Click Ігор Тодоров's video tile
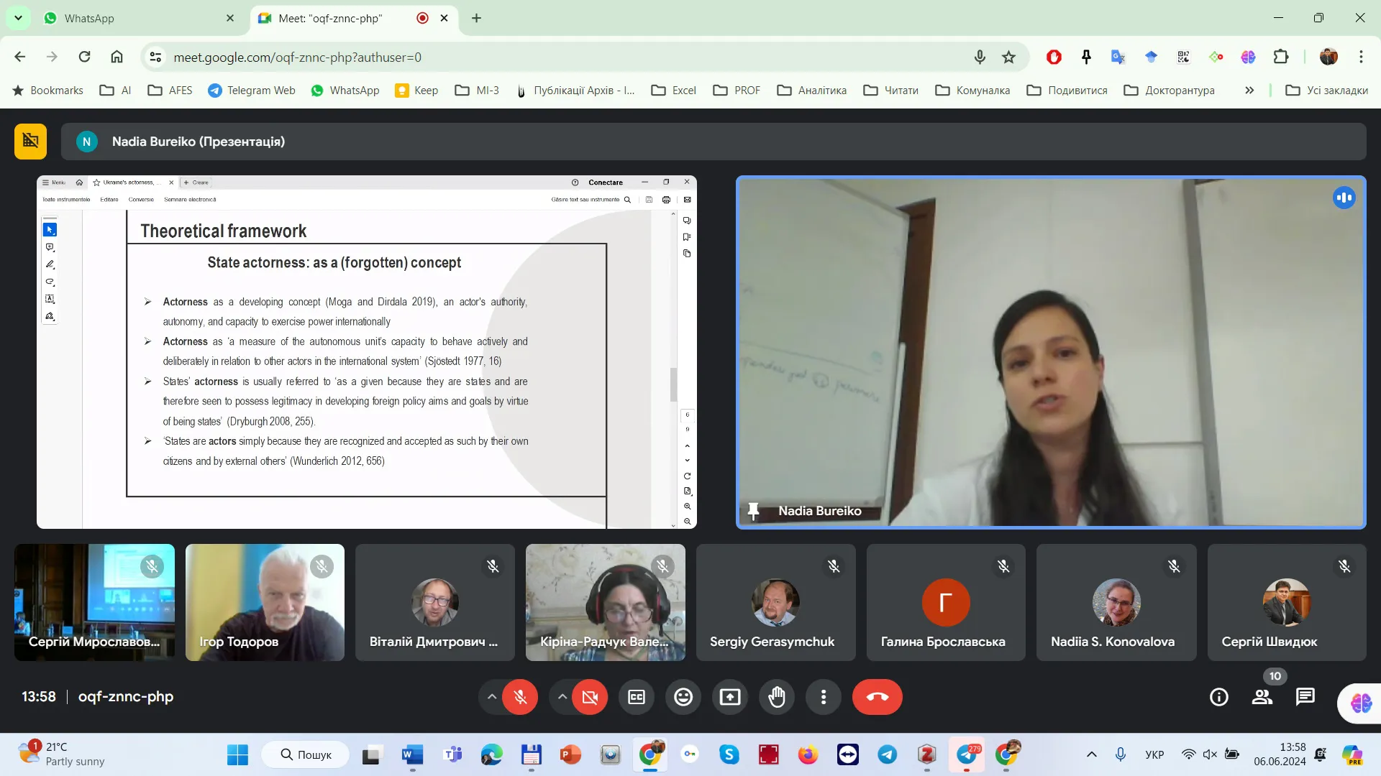This screenshot has width=1381, height=776. click(x=265, y=602)
